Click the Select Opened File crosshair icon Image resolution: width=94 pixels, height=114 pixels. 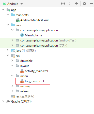point(63,4)
